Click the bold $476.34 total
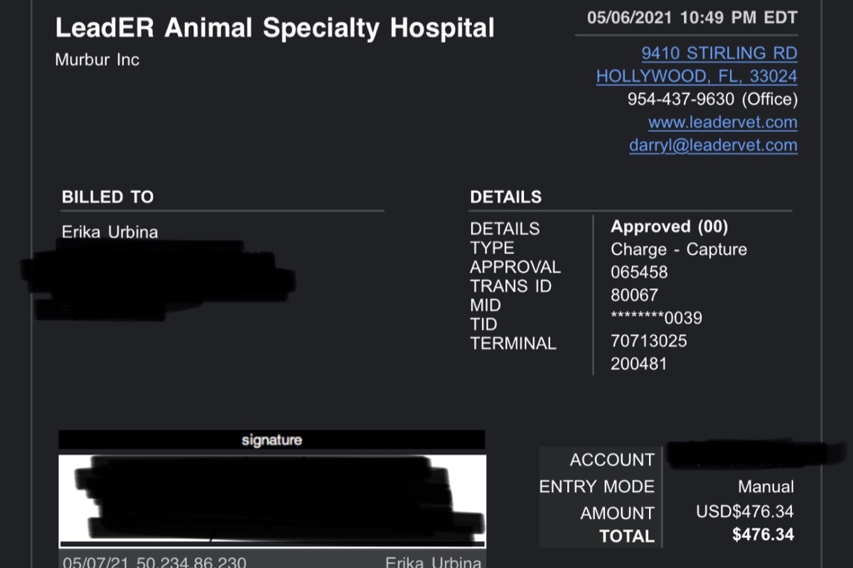853x568 pixels. point(763,535)
